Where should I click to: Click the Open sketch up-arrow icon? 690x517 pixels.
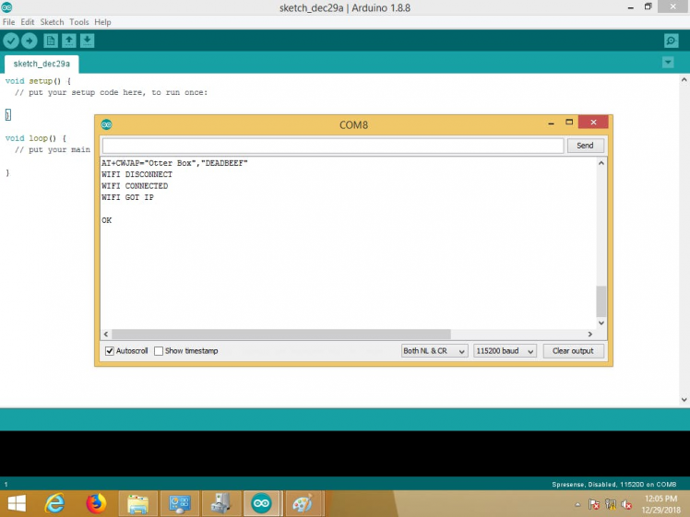(69, 41)
